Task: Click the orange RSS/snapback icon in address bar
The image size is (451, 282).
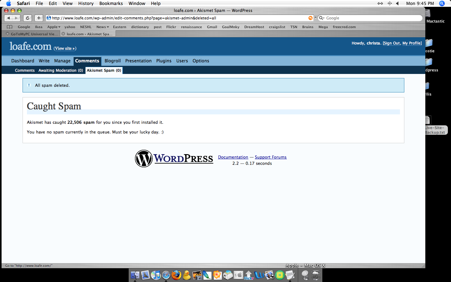Action: tap(310, 18)
